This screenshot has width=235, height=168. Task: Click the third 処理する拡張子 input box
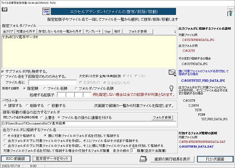(x=79, y=95)
